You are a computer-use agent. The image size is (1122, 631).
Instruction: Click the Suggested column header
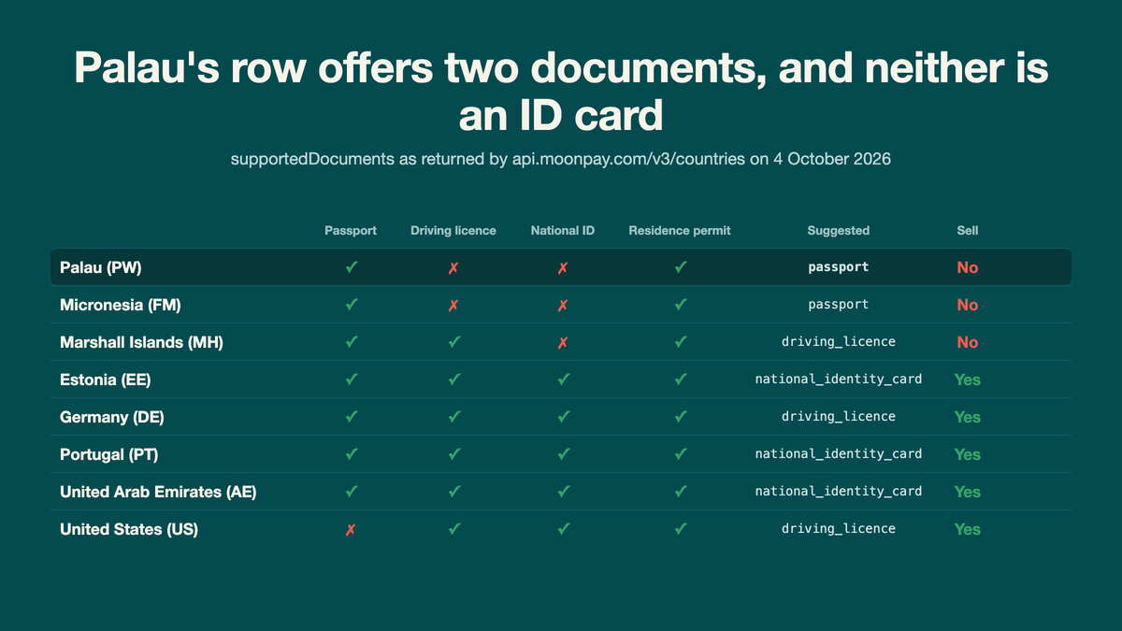point(839,230)
